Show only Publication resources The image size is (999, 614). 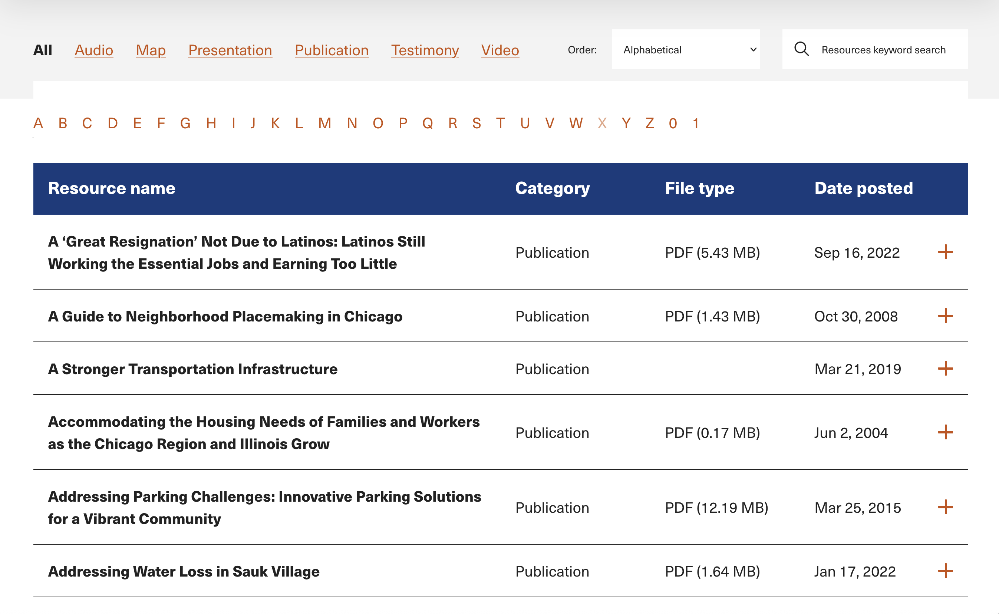(332, 50)
